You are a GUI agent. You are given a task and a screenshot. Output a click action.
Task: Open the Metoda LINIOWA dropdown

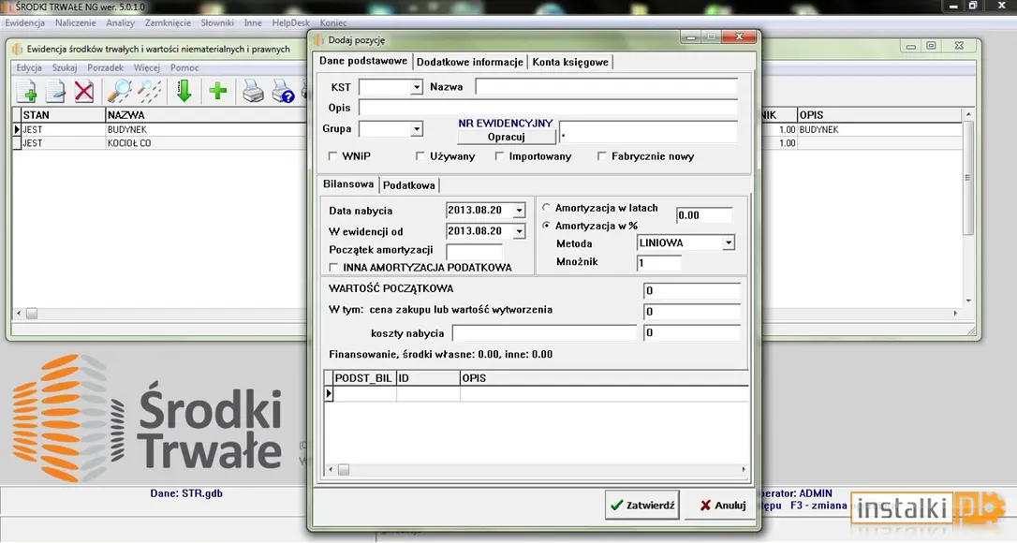[x=729, y=242]
